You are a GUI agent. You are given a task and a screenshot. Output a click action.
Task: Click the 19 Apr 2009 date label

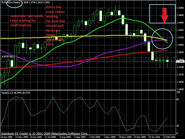(x=7, y=137)
